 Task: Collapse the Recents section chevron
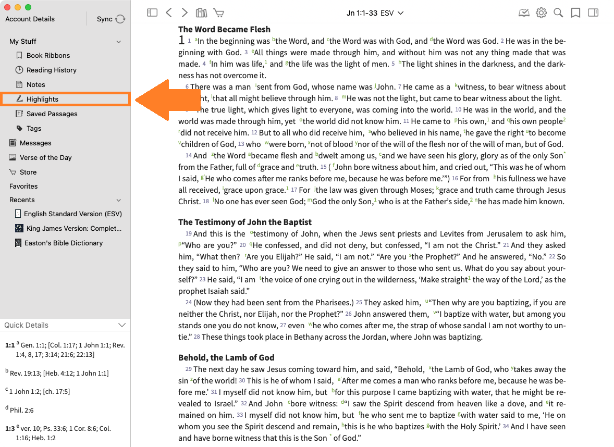pos(118,200)
